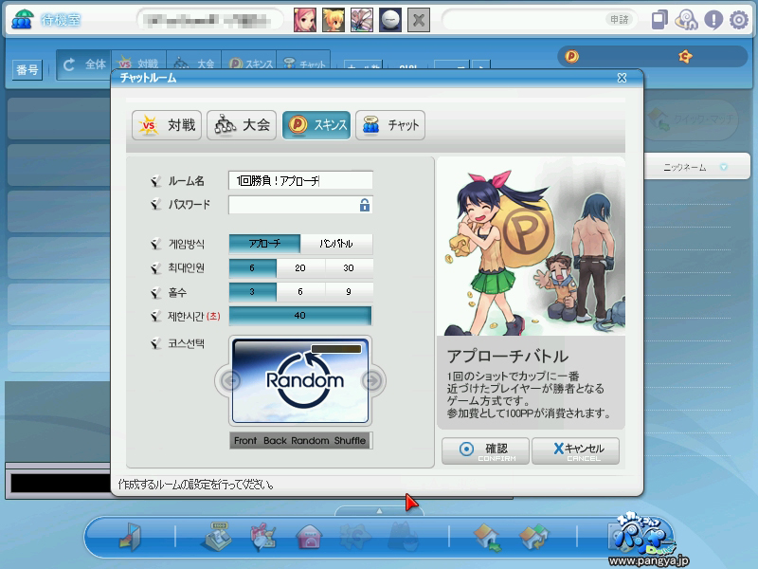Choose アプローチ game mode option
The width and height of the screenshot is (758, 569).
pos(264,244)
